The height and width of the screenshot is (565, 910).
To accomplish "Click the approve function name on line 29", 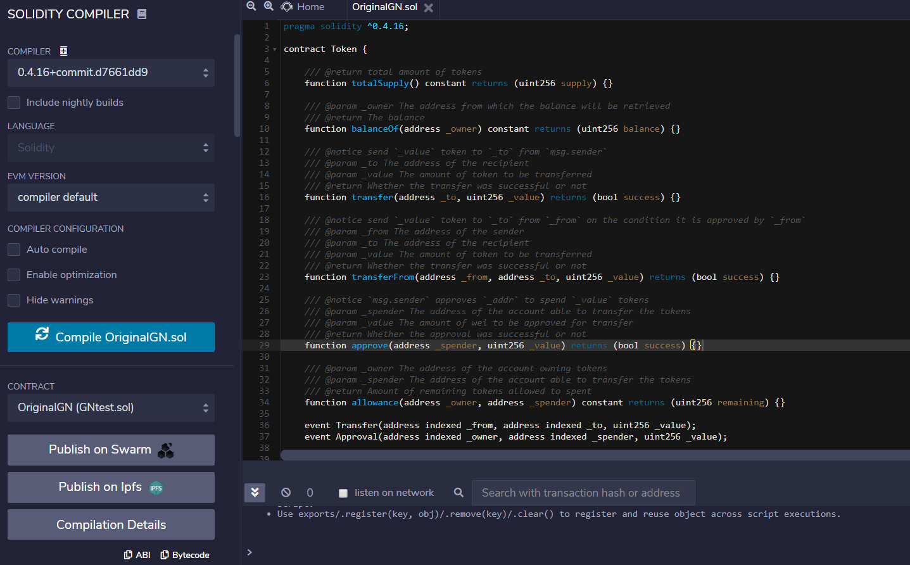I will 370,345.
